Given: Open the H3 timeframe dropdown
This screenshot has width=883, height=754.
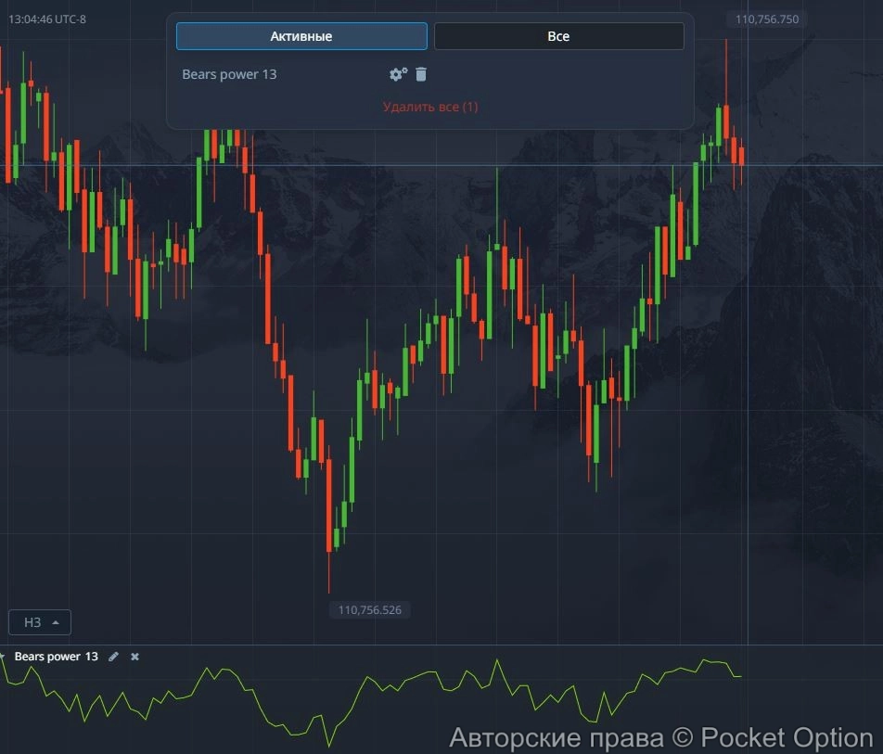Looking at the screenshot, I should [40, 622].
